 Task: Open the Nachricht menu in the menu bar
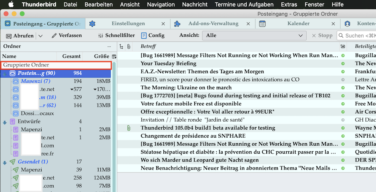(195, 4)
